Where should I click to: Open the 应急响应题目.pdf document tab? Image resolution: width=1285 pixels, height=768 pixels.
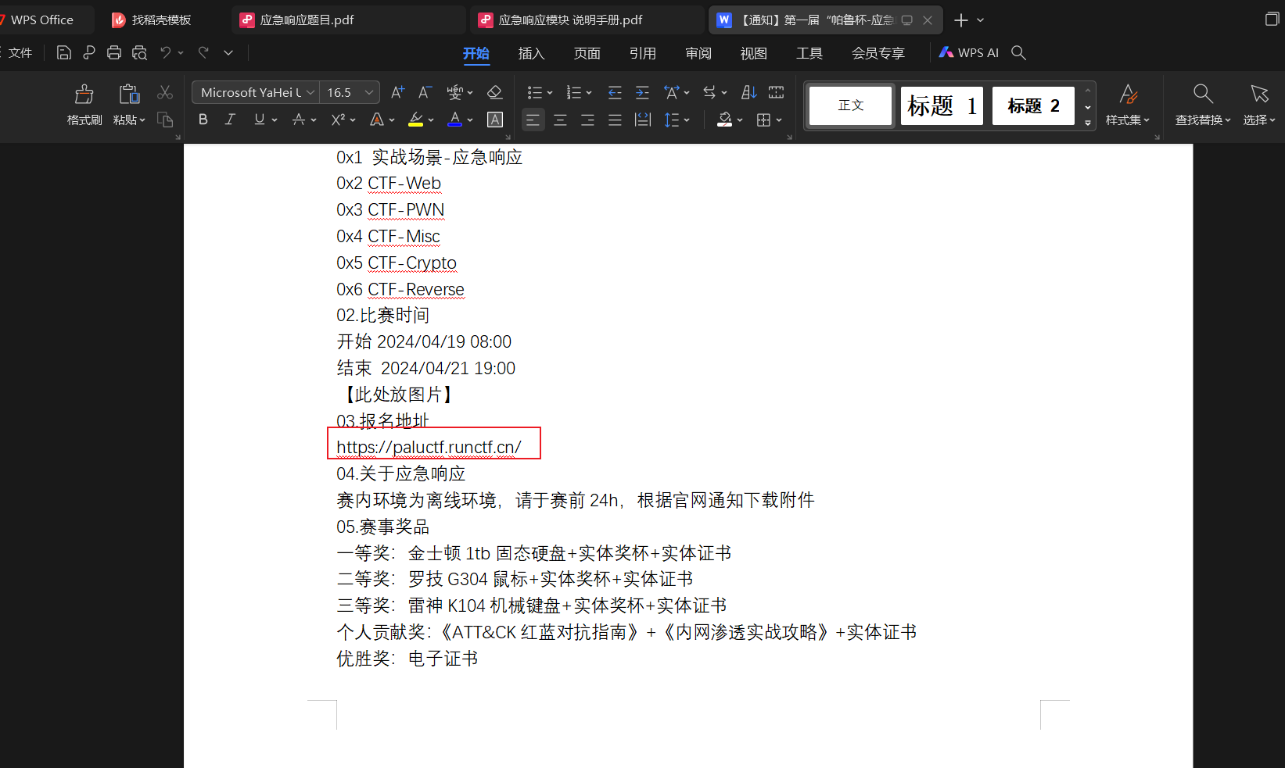pyautogui.click(x=349, y=20)
